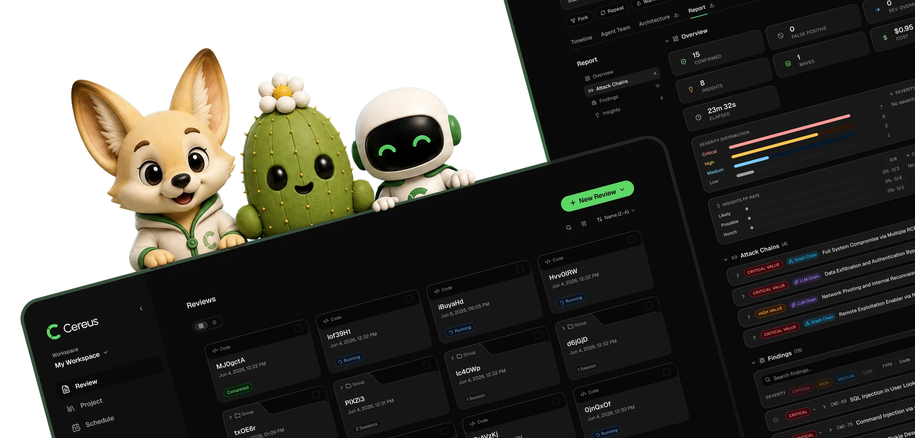
Task: Tick the checkbox on the lc4OWp card
Action: tap(538, 335)
